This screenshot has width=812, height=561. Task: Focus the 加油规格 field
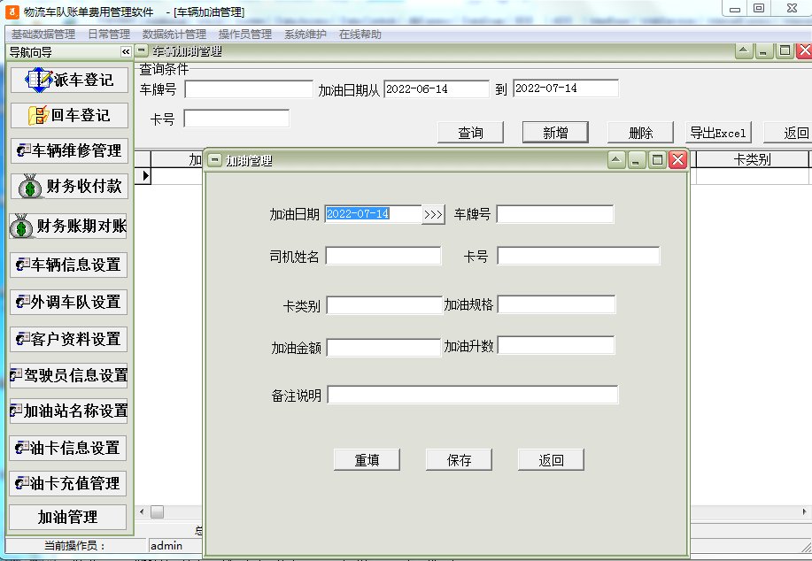(x=556, y=304)
